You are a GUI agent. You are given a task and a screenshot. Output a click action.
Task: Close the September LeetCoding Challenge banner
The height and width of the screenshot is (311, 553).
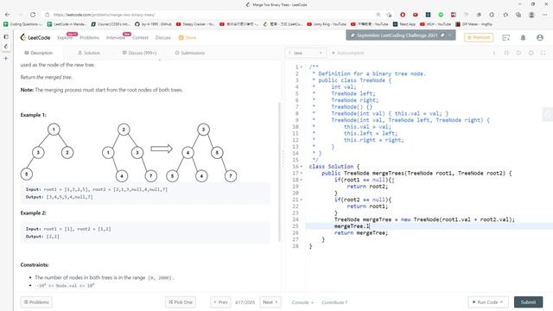coord(449,35)
